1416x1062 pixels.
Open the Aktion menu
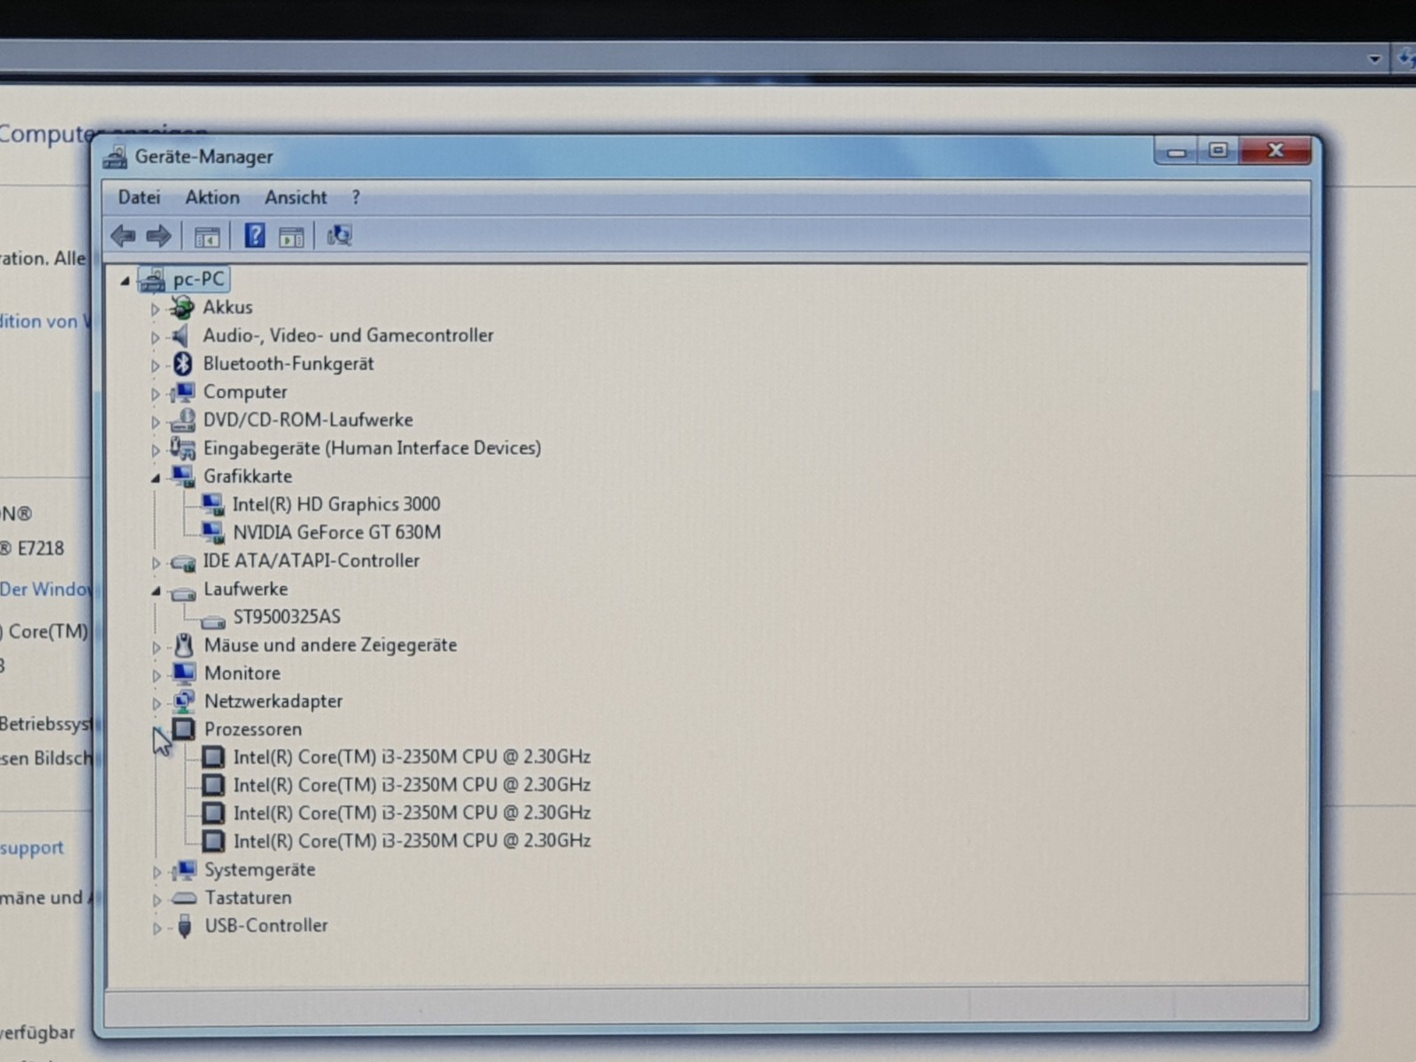coord(212,197)
